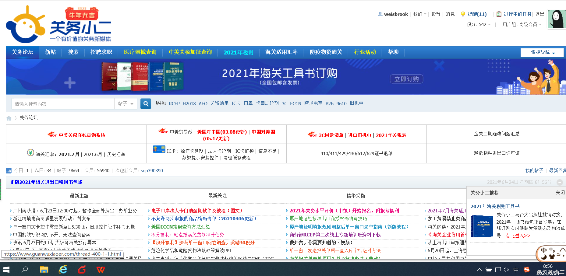Click the lightbulb reminder icon
This screenshot has width=566, height=276.
(463, 14)
